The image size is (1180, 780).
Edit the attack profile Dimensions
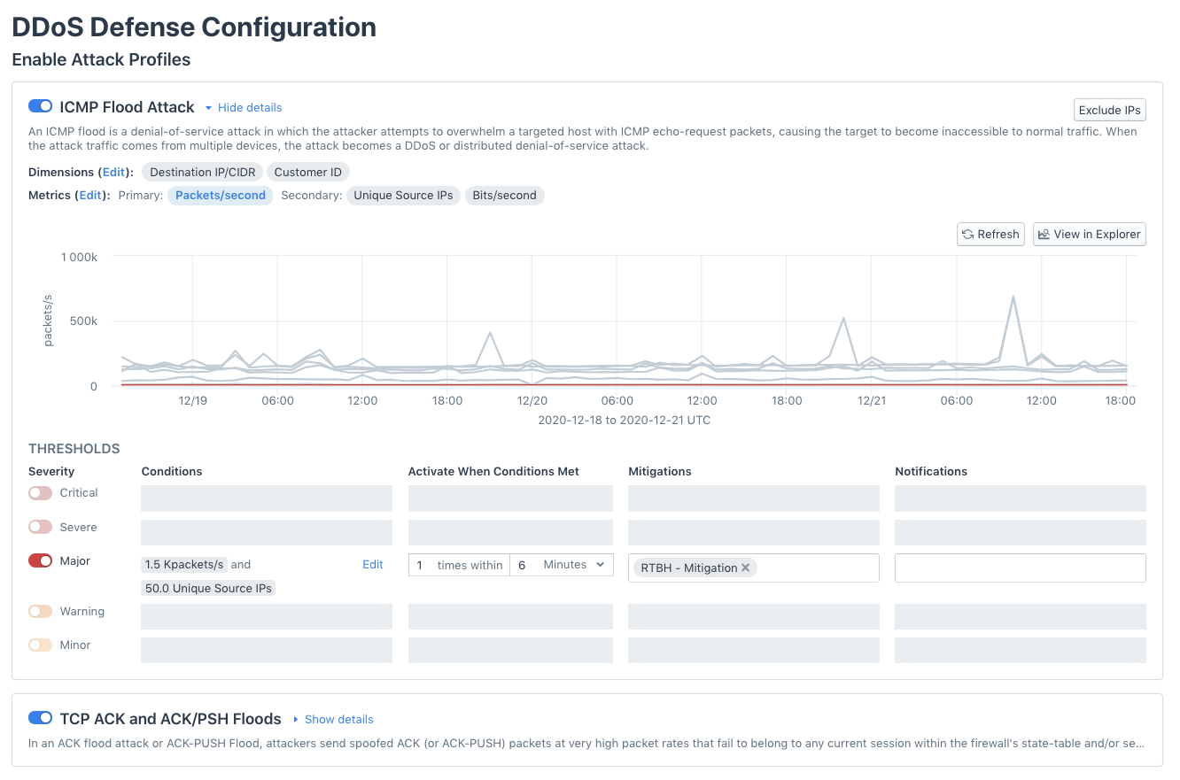(x=113, y=171)
